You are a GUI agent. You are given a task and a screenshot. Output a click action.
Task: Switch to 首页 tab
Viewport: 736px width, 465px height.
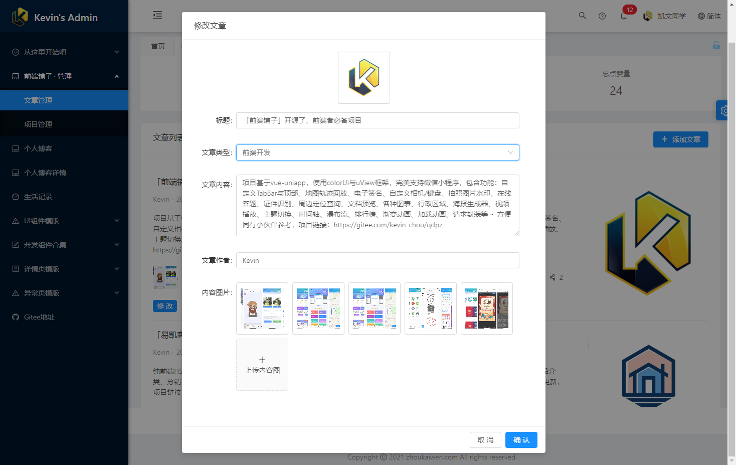[x=158, y=46]
